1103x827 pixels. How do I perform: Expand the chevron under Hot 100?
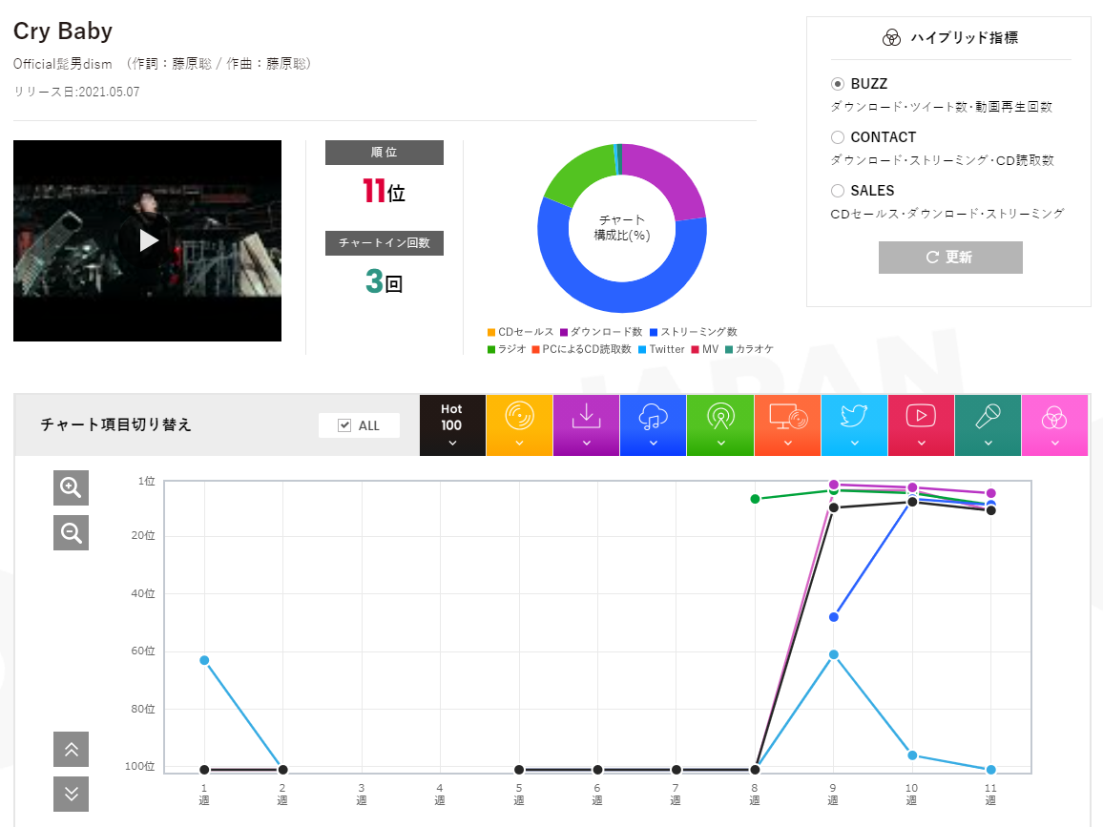(x=452, y=443)
